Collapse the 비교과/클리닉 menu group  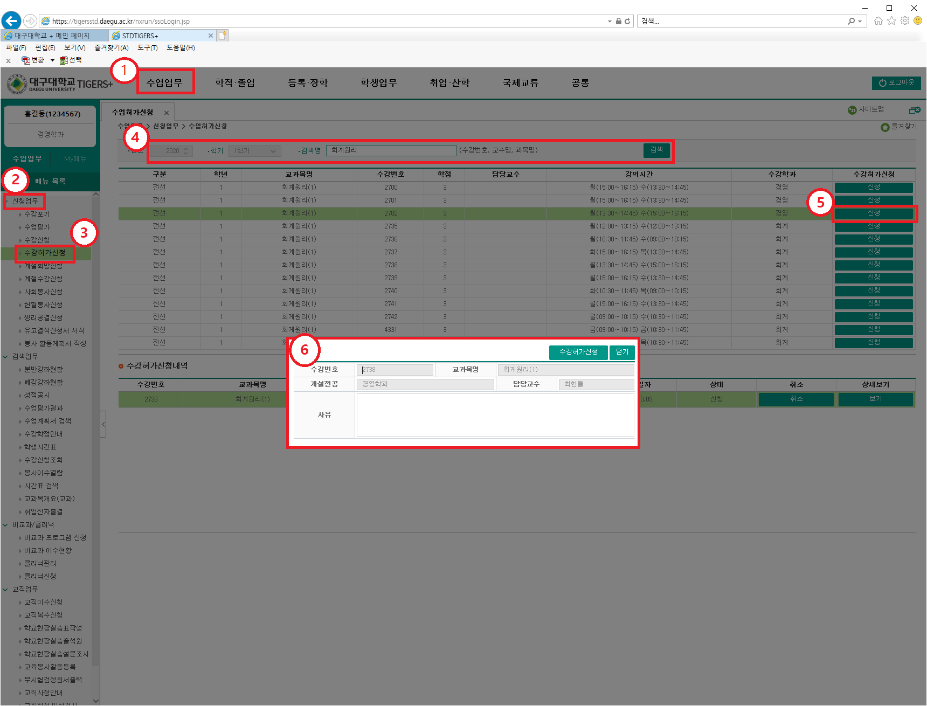[x=5, y=525]
